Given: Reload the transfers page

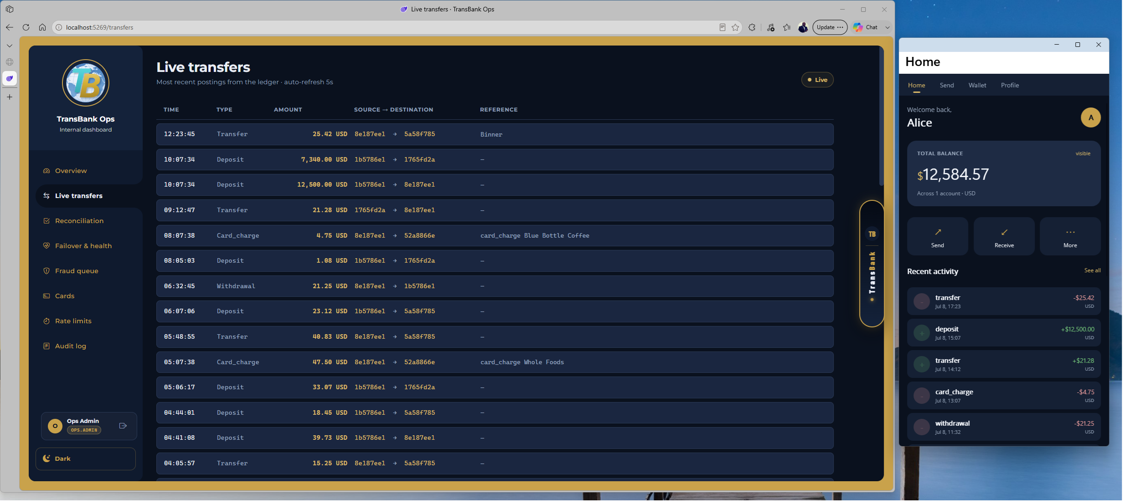Looking at the screenshot, I should pos(26,27).
